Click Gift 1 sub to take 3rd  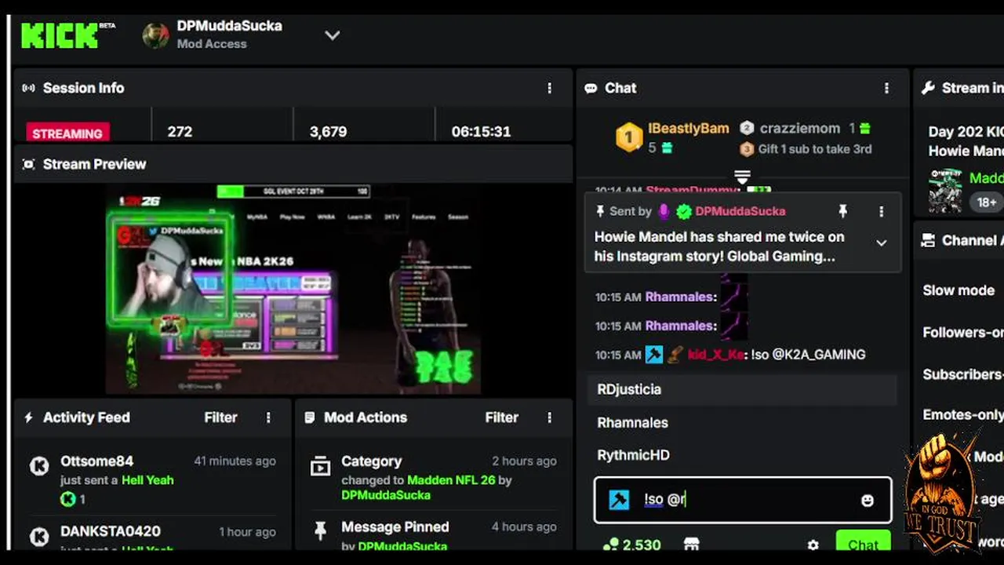814,149
